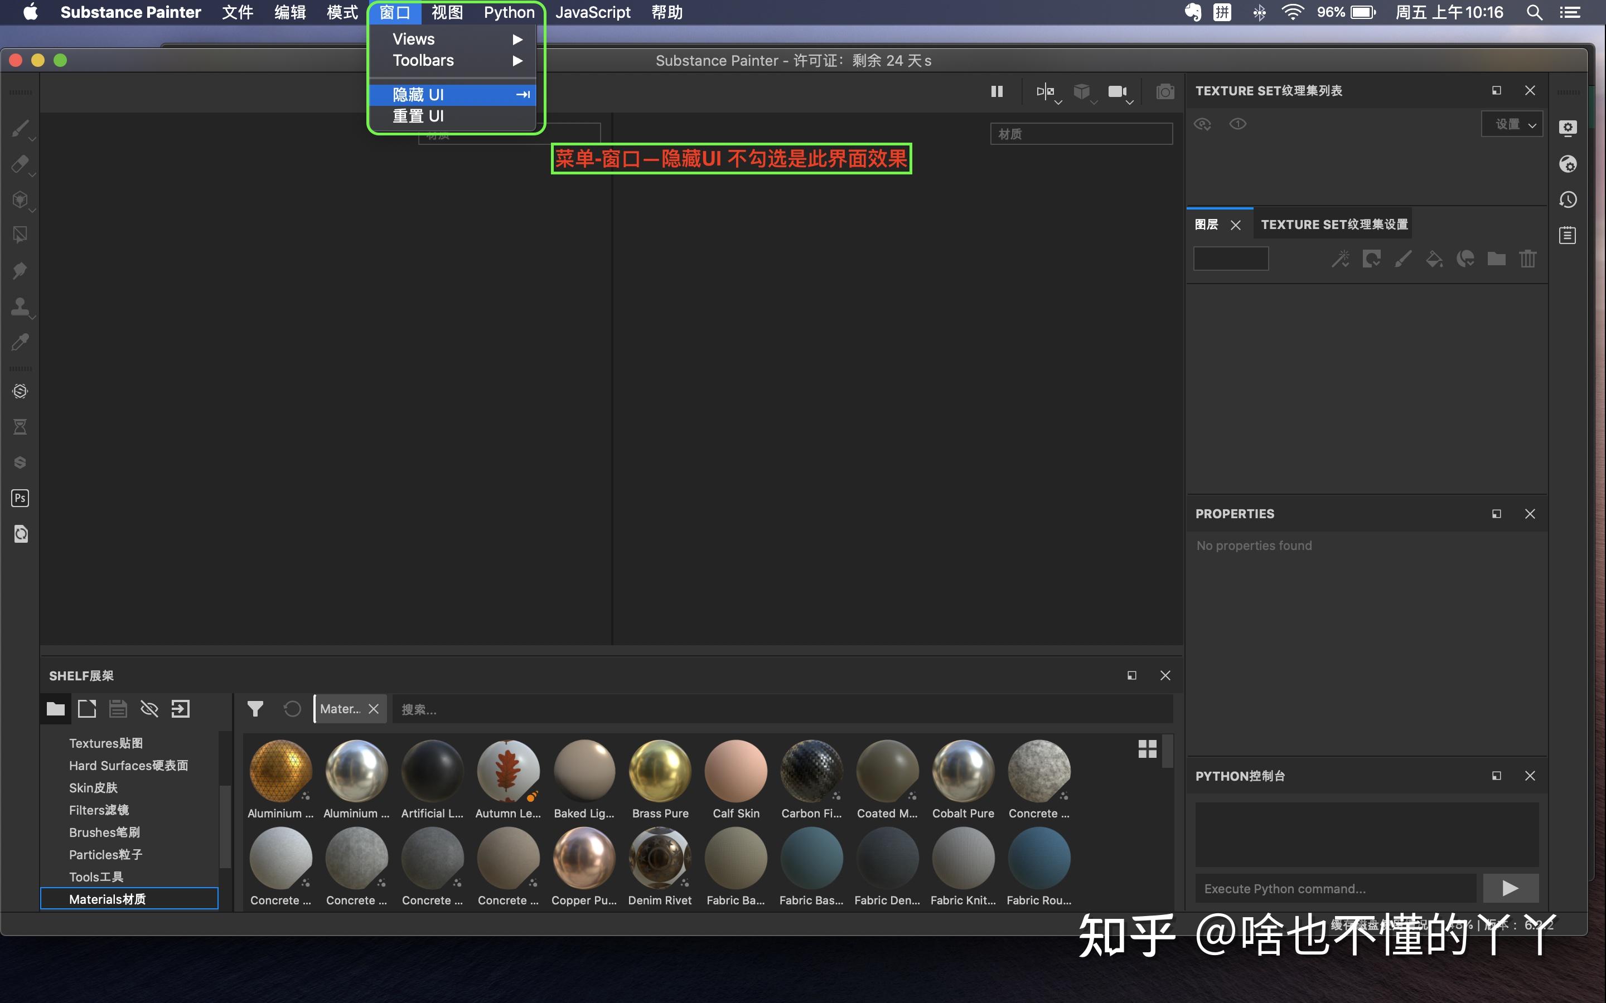The height and width of the screenshot is (1003, 1606).
Task: Open the Python menu in menu bar
Action: [509, 12]
